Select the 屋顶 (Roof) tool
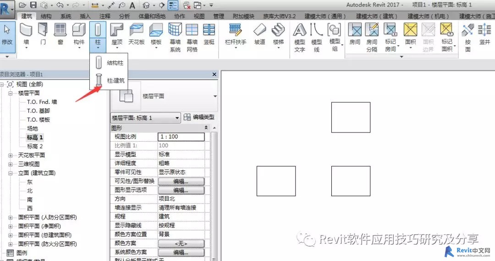The height and width of the screenshot is (261, 495). point(117,35)
